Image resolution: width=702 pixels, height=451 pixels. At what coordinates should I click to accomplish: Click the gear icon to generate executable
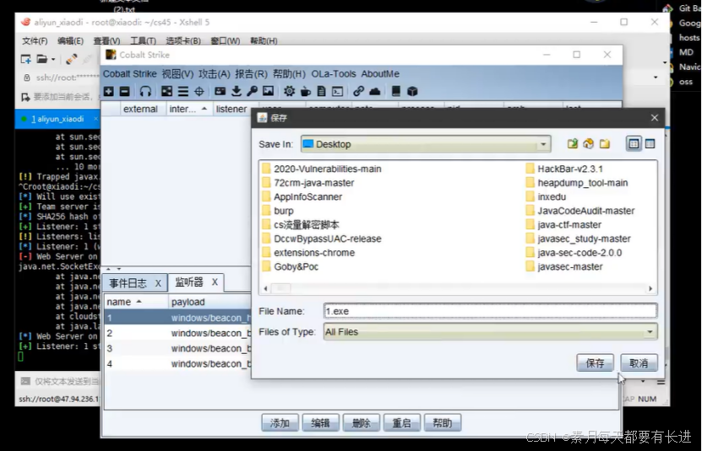coord(289,91)
